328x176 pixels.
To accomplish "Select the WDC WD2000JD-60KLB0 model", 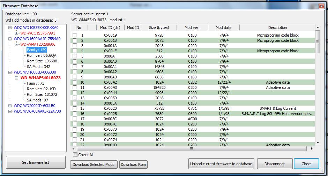I will coord(35,106).
